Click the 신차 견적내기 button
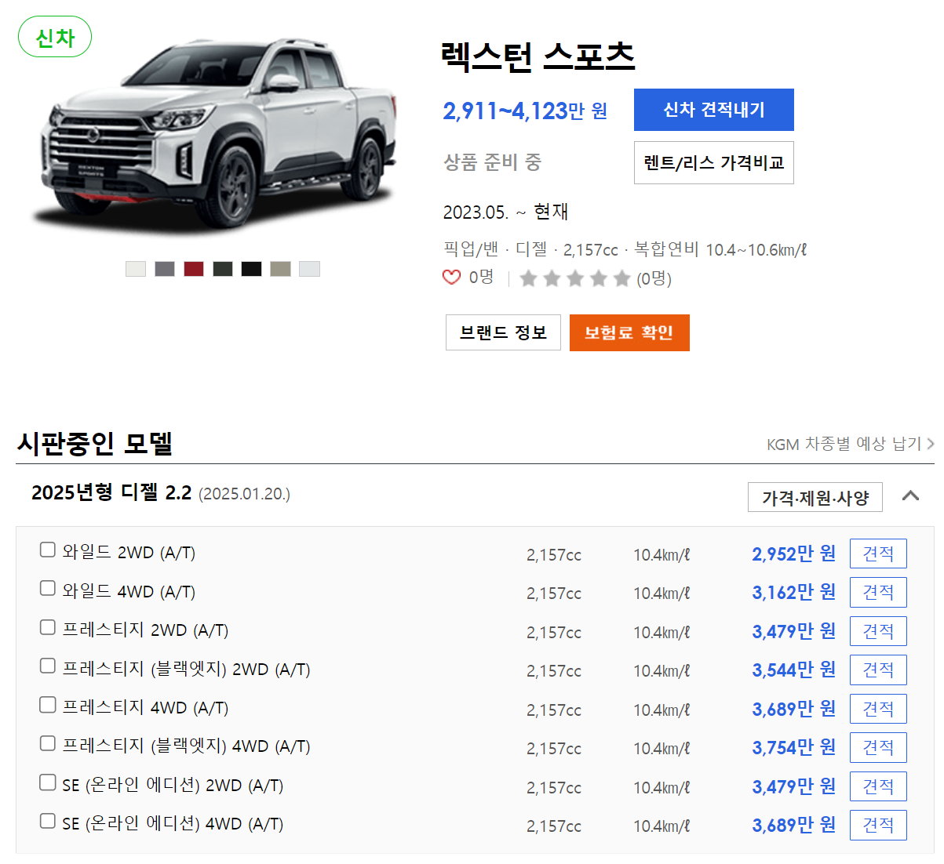The width and height of the screenshot is (944, 864). click(x=714, y=110)
